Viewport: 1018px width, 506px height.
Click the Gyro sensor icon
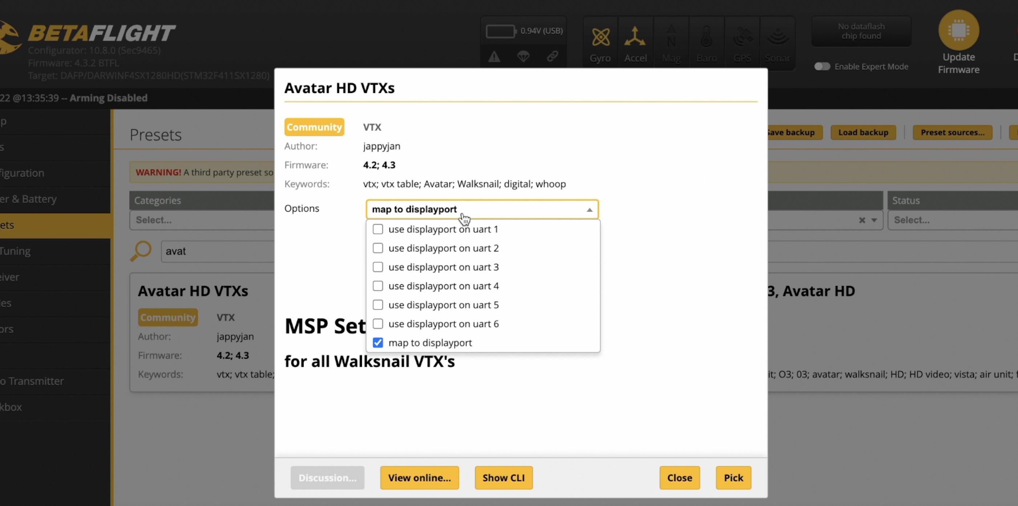[x=600, y=38]
